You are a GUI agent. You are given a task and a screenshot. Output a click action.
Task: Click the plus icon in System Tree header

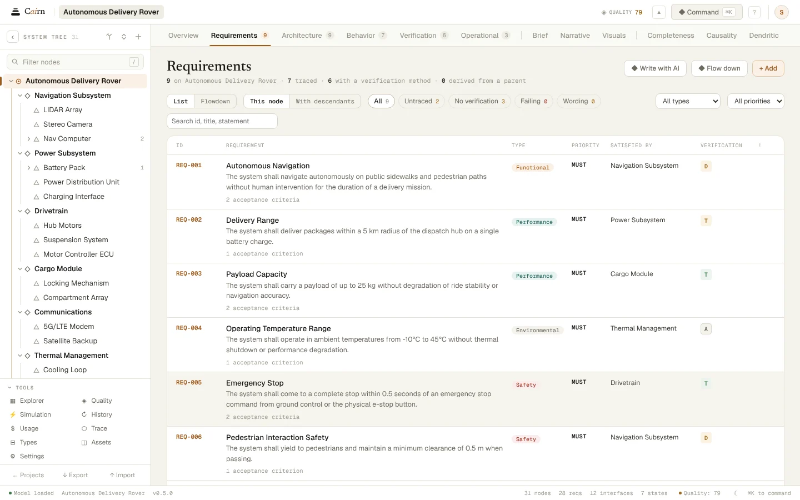138,37
